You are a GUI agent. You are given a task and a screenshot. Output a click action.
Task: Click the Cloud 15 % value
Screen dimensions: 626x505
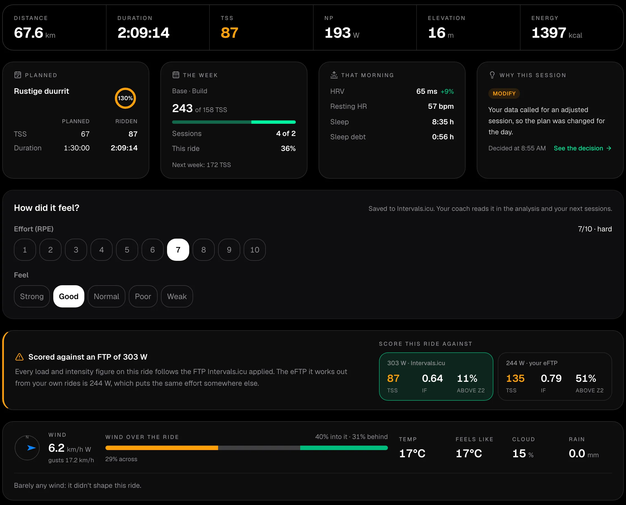point(523,453)
